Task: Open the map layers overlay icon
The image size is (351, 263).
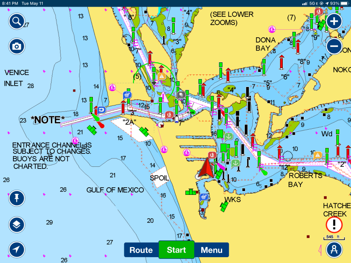Action: pos(16,225)
